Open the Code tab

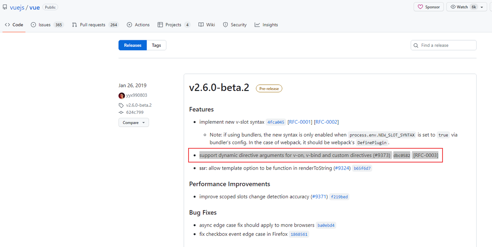14,25
